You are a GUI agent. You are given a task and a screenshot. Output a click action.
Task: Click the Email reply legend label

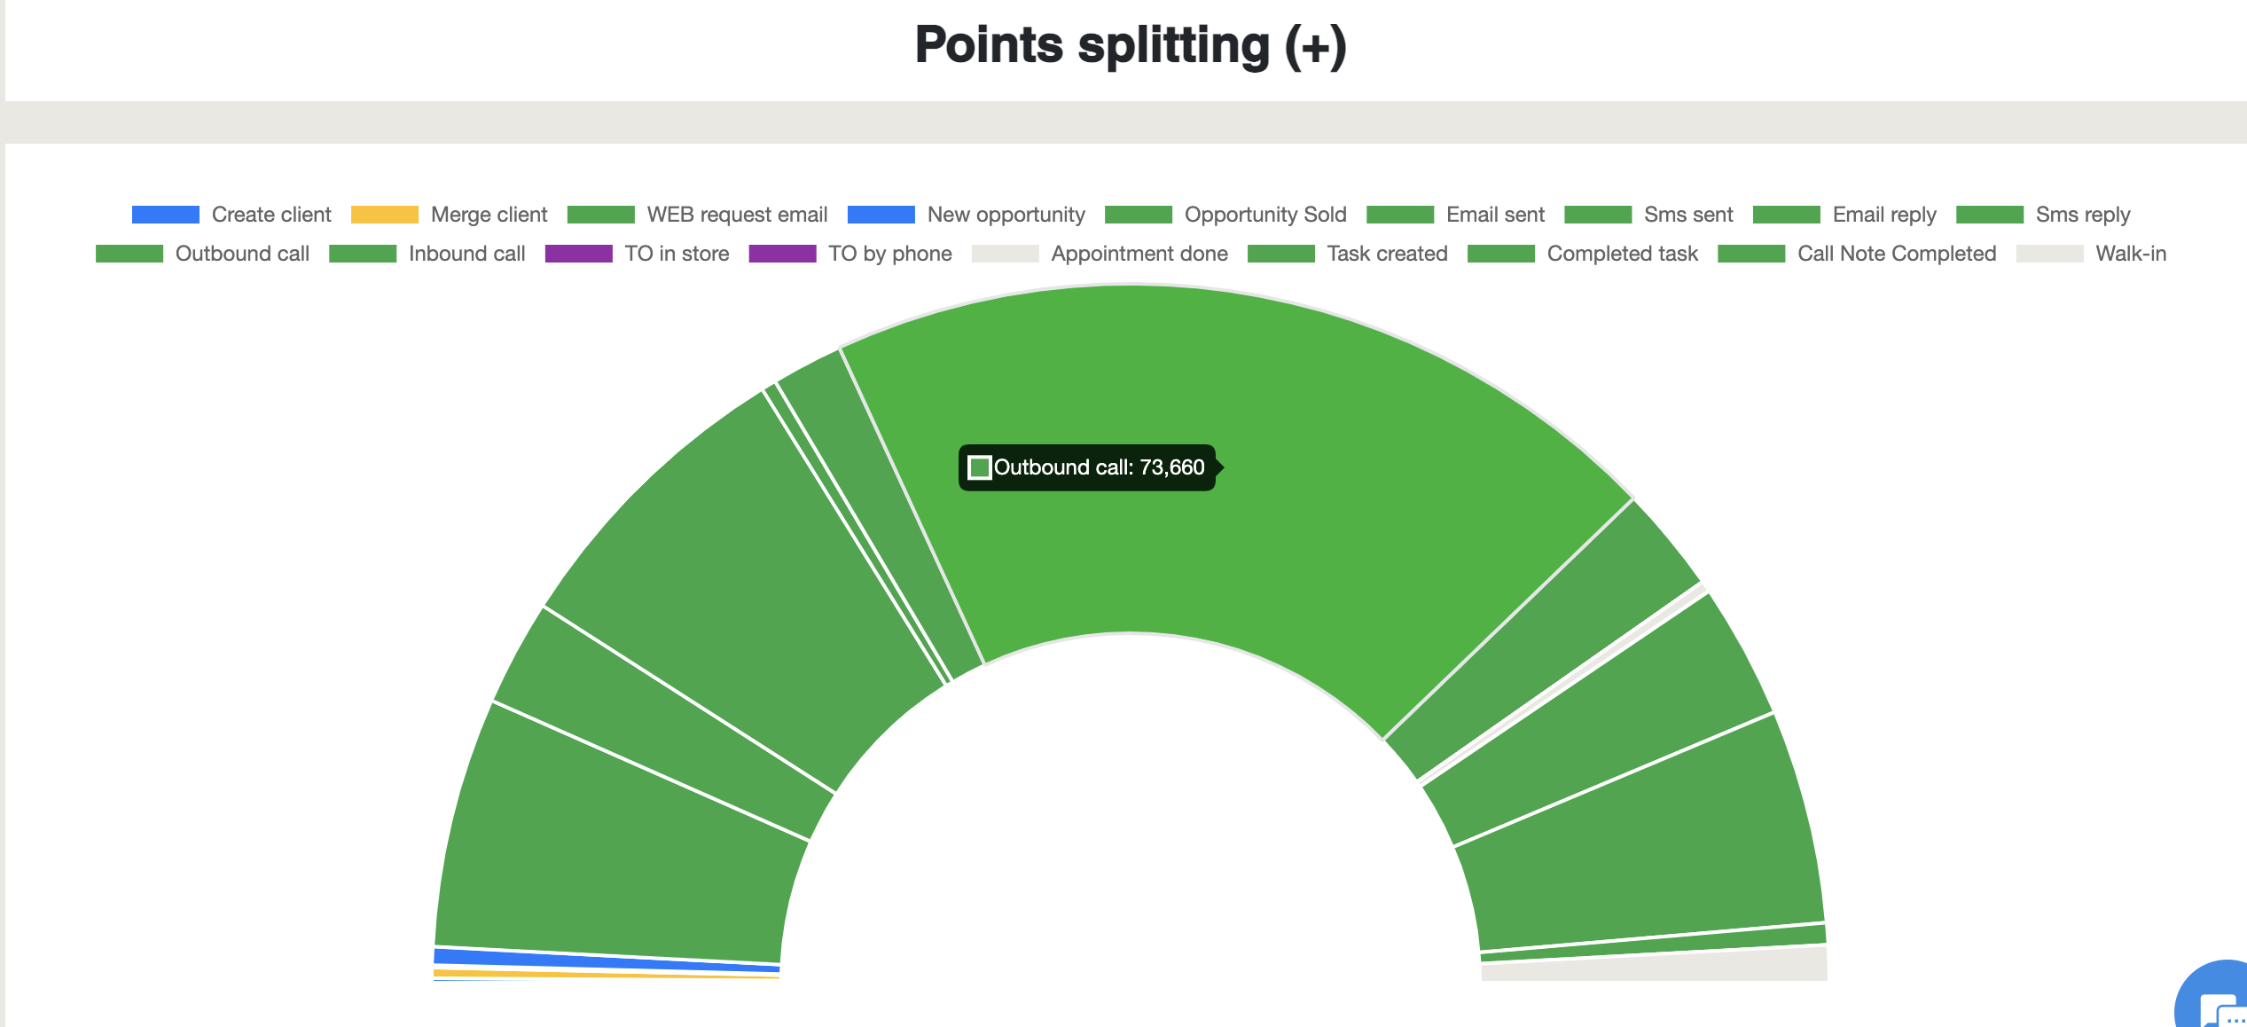[x=1884, y=215]
